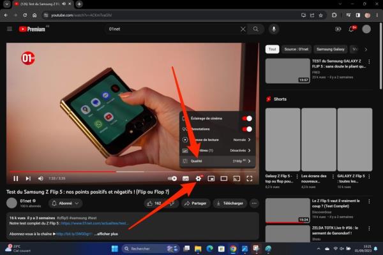Open the player settings gear
Viewport: 383px width, 255px height.
click(x=199, y=178)
